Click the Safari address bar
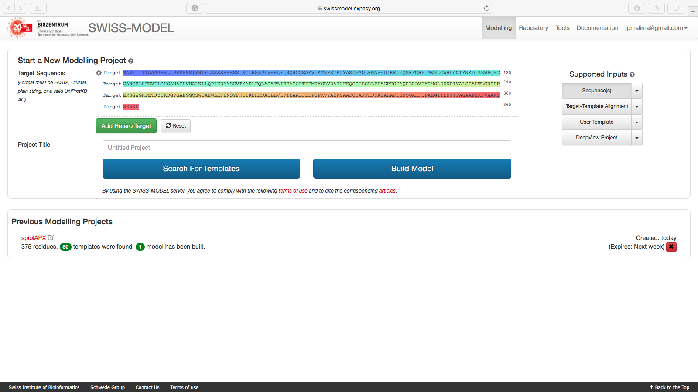Image resolution: width=698 pixels, height=392 pixels. [x=349, y=8]
